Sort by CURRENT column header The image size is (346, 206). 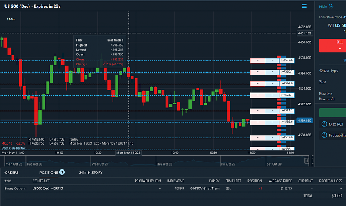click(x=306, y=181)
